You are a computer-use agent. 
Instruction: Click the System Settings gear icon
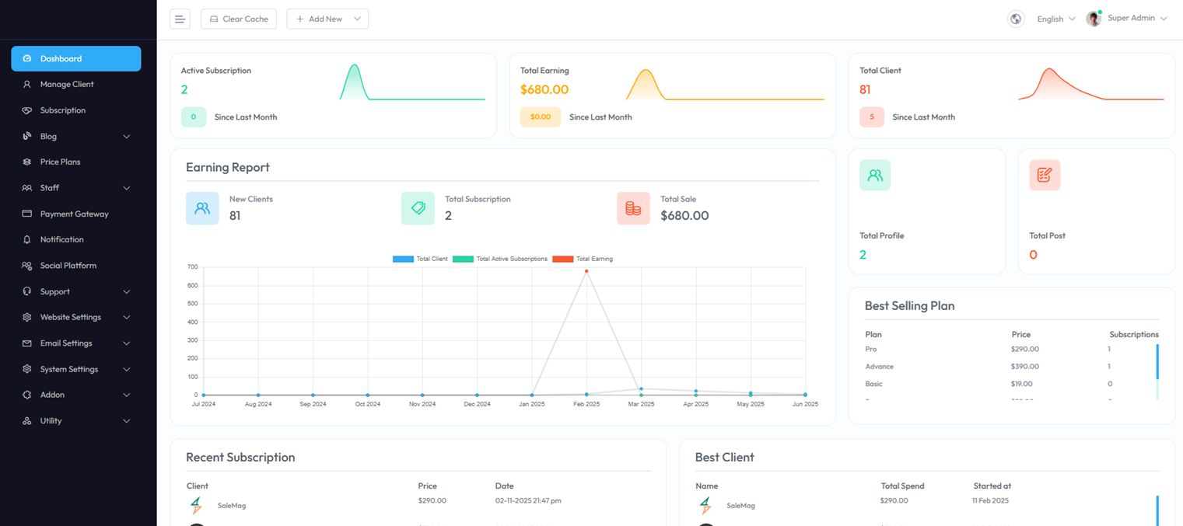click(27, 369)
